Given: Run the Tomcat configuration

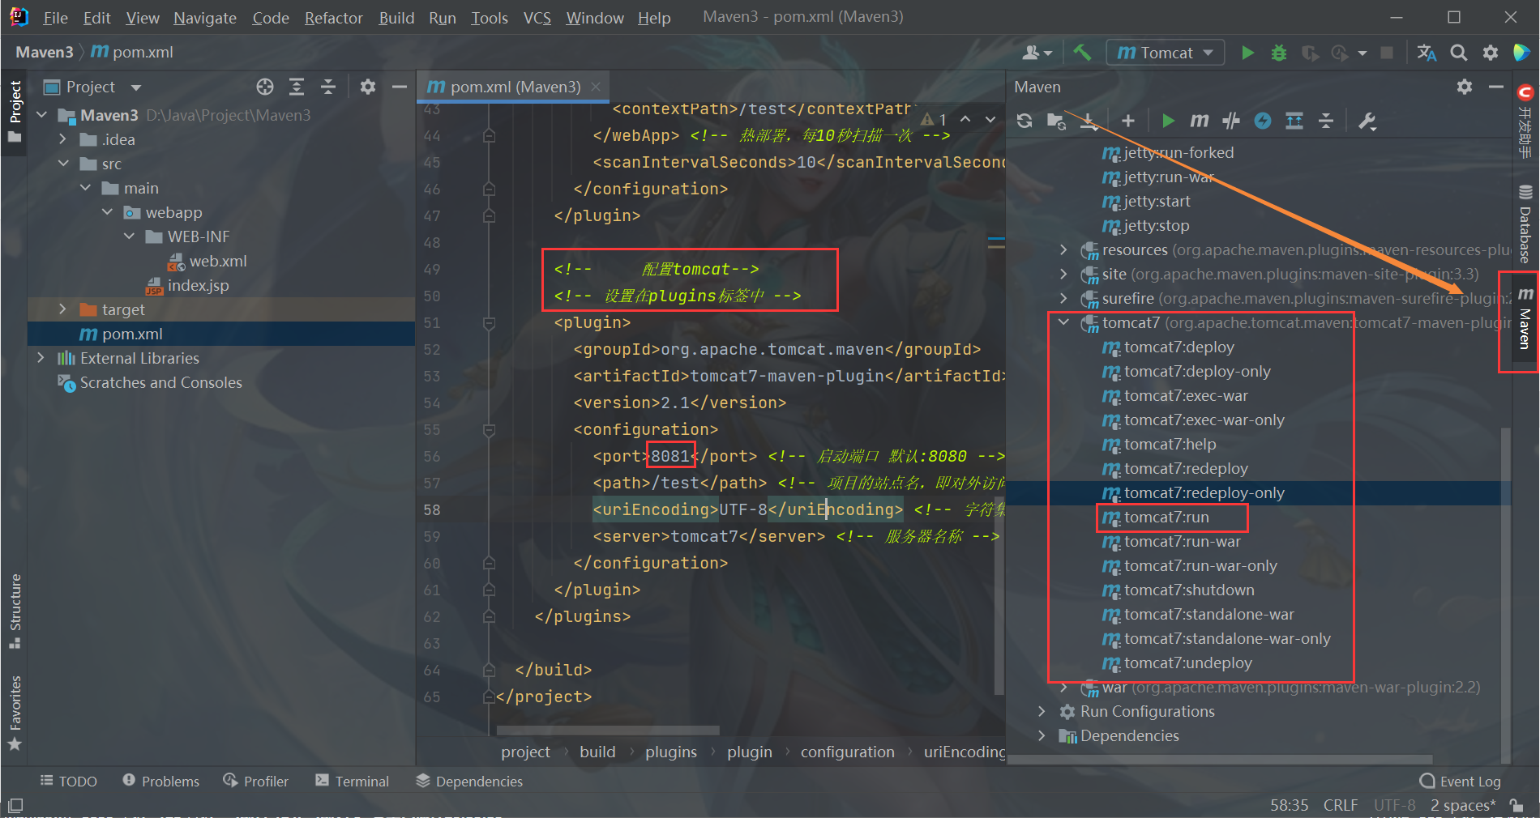Looking at the screenshot, I should pos(1247,53).
